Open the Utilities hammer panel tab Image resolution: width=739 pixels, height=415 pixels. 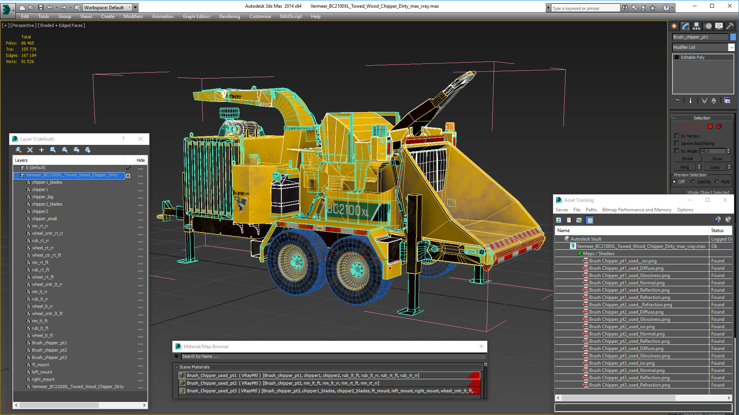pos(730,26)
